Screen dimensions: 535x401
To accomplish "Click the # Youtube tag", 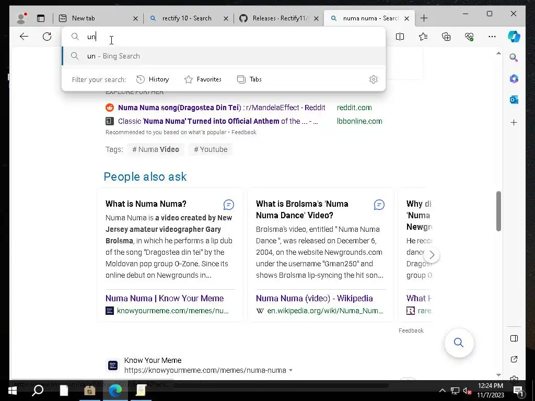I will [211, 149].
